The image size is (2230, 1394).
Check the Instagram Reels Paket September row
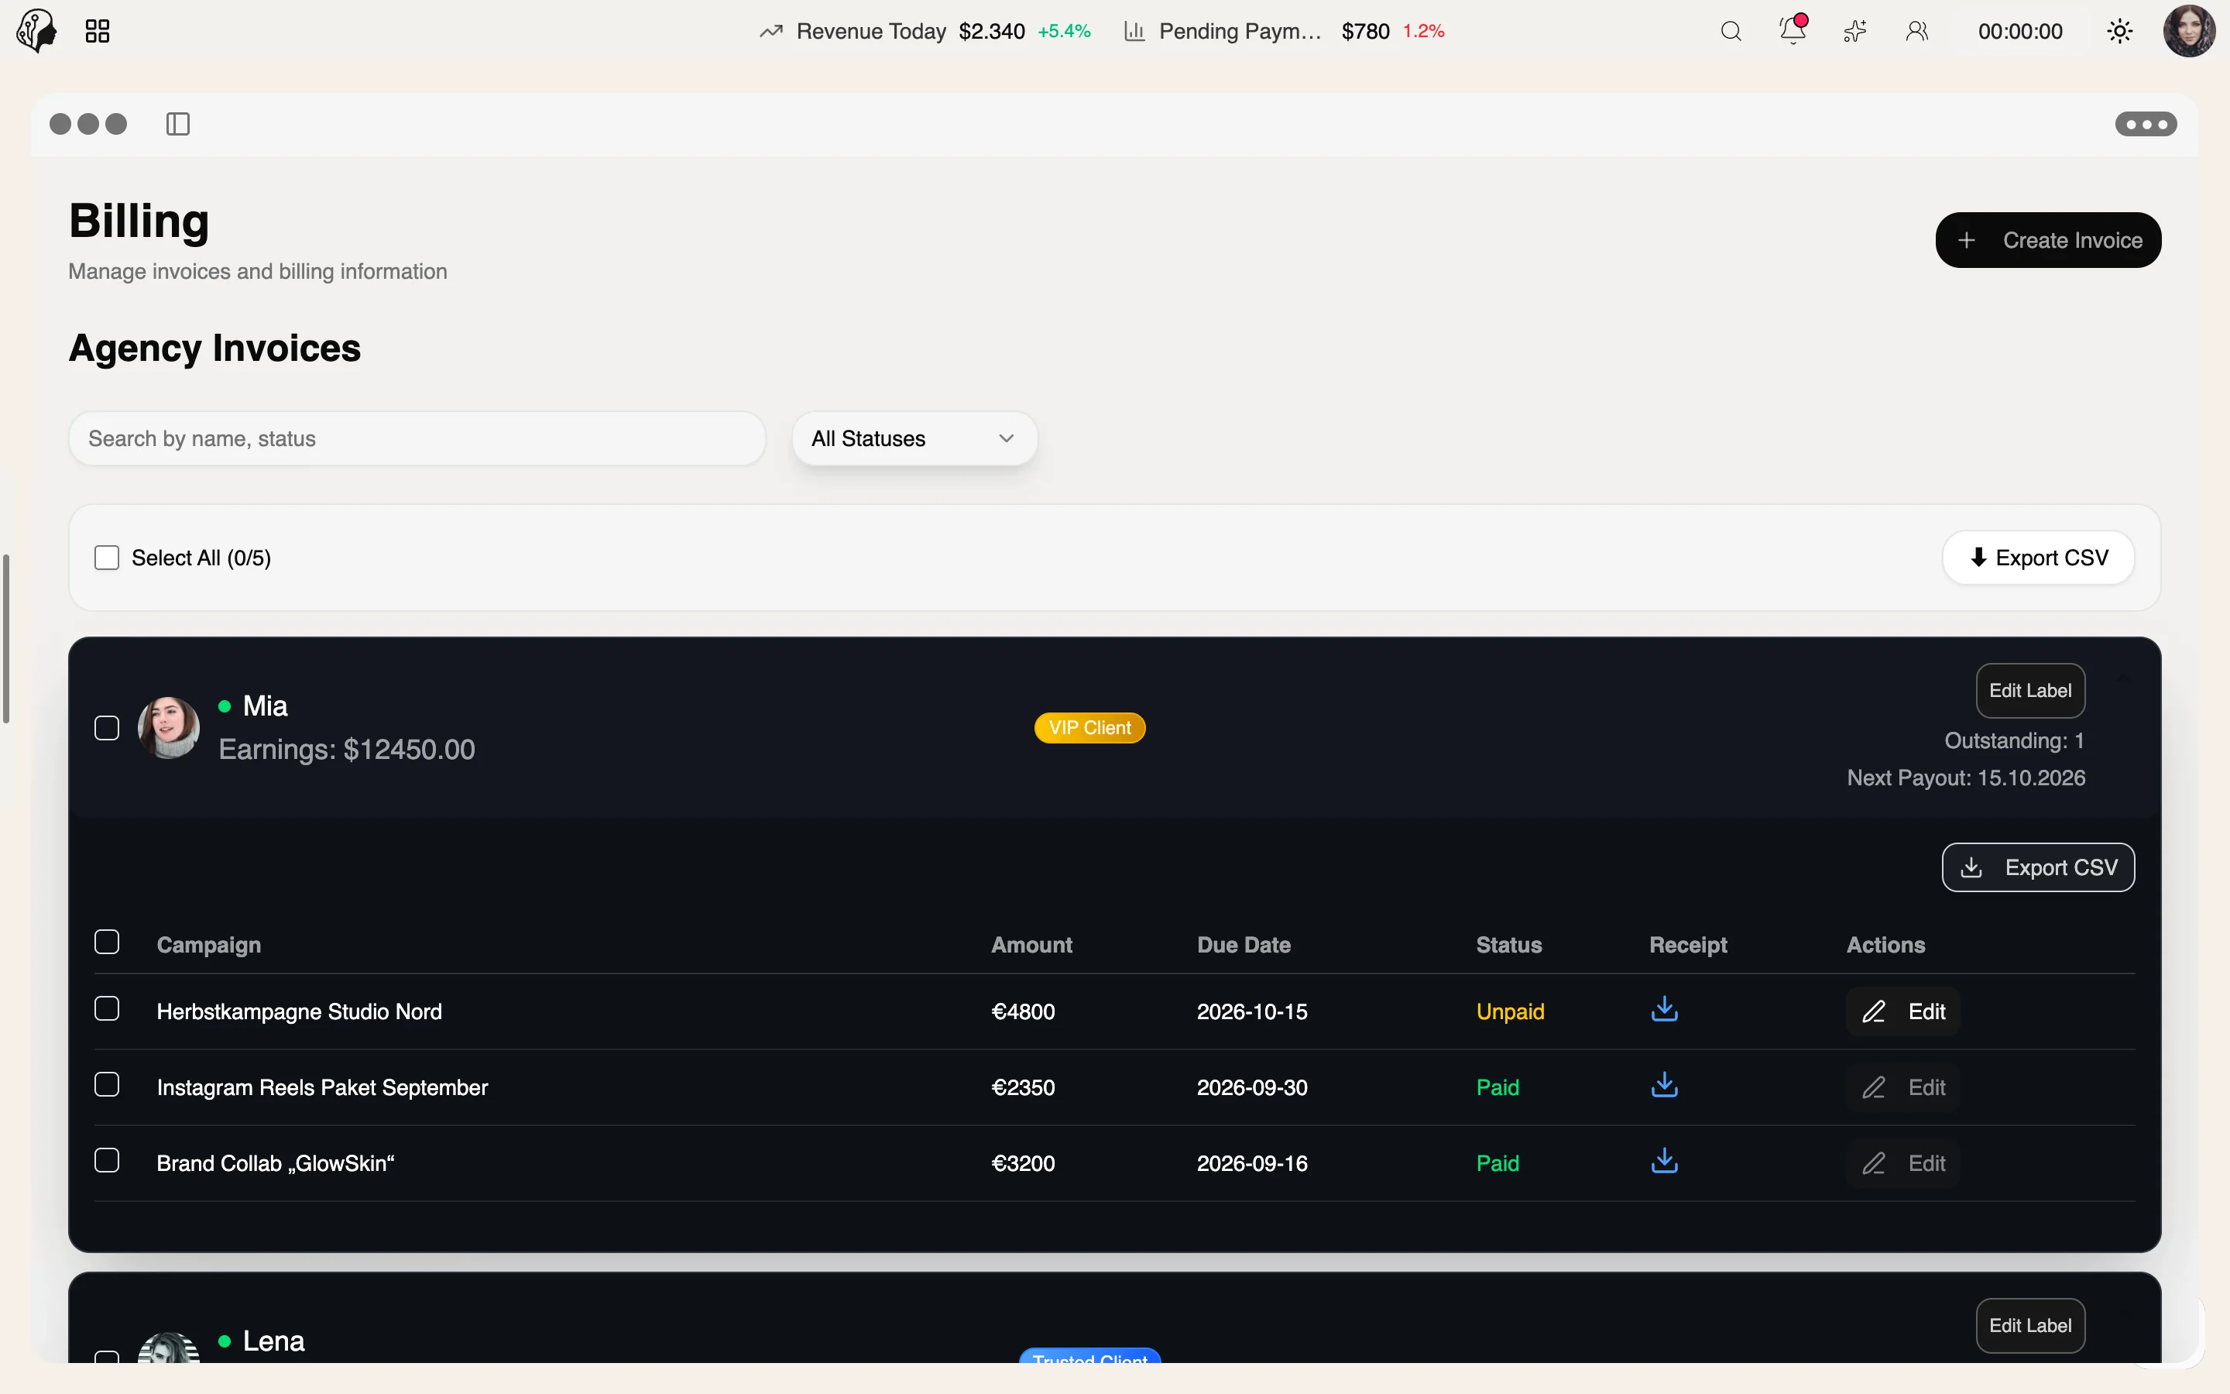[x=107, y=1084]
